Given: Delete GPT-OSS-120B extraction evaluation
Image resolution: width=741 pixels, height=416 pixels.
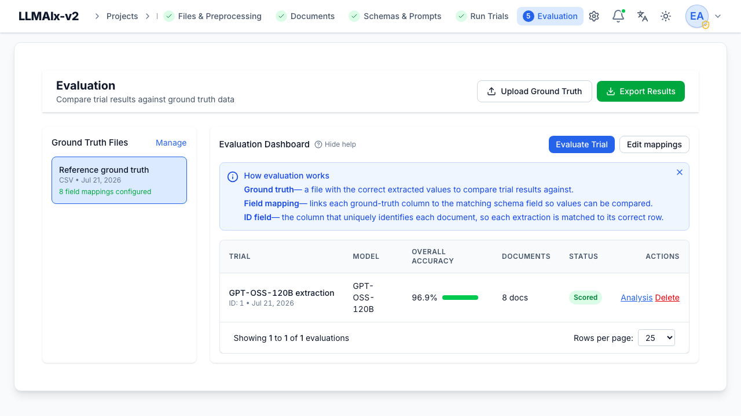Looking at the screenshot, I should point(667,298).
